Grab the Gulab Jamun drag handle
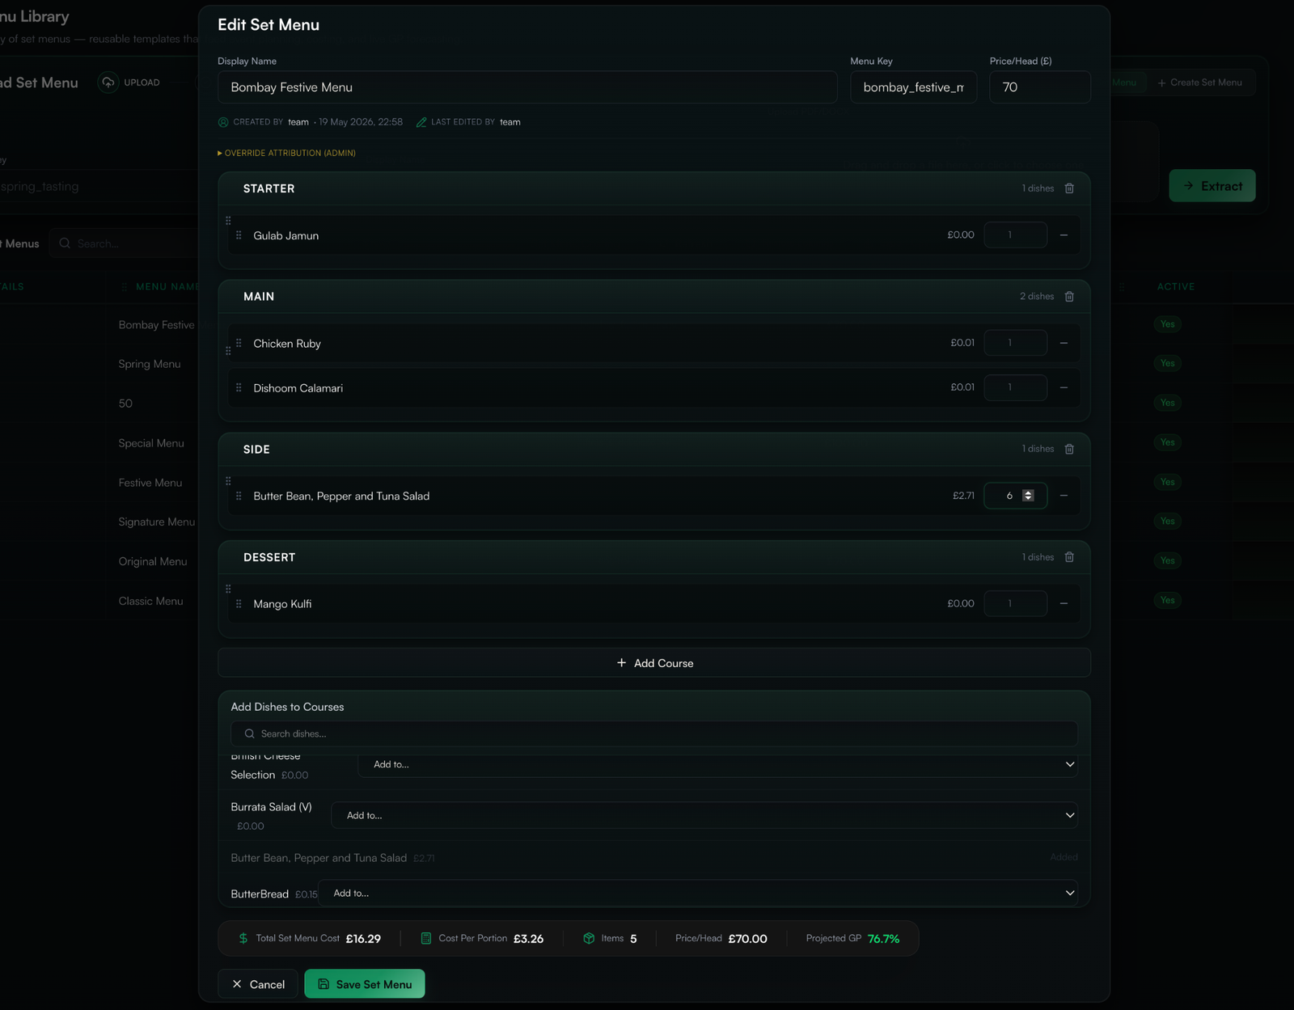Image resolution: width=1294 pixels, height=1010 pixels. (x=239, y=235)
